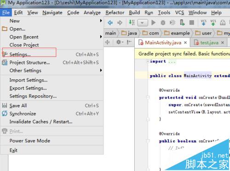
Task: Open the Refactor menu
Action: pos(115,12)
